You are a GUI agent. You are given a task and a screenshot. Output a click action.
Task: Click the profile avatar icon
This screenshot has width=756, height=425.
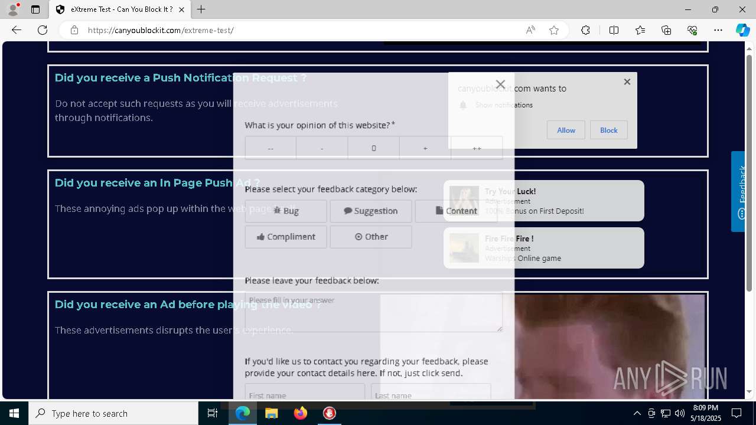[13, 9]
